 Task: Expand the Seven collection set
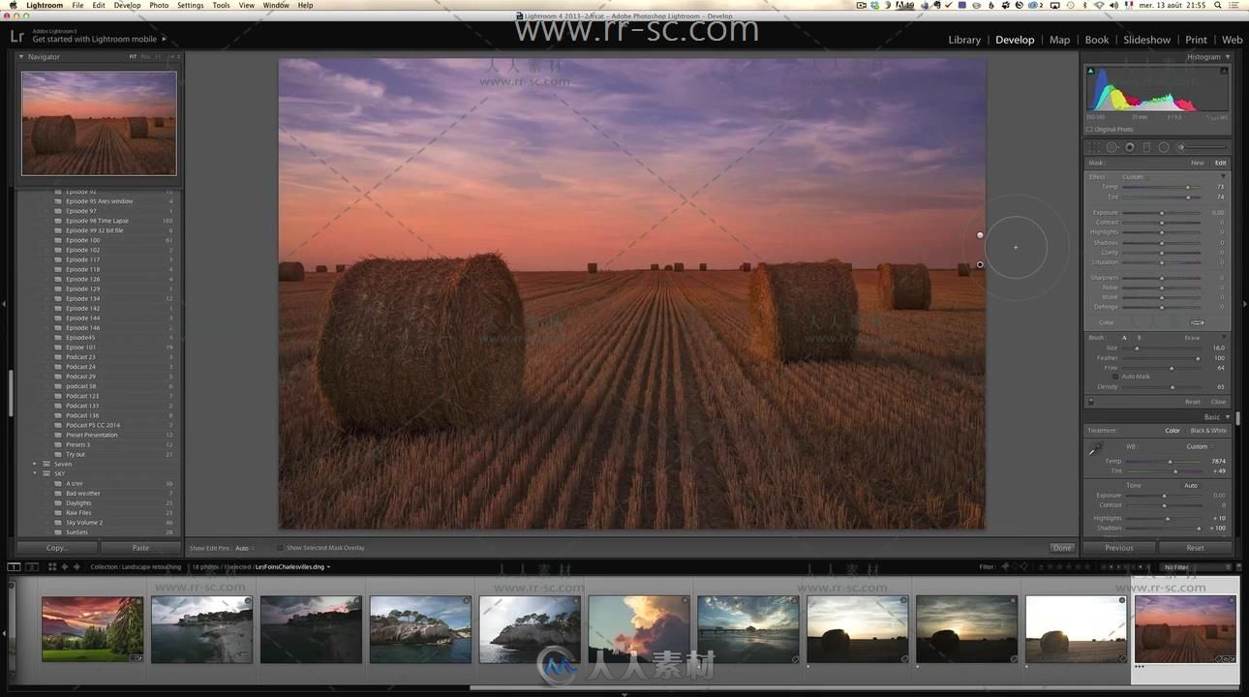35,464
